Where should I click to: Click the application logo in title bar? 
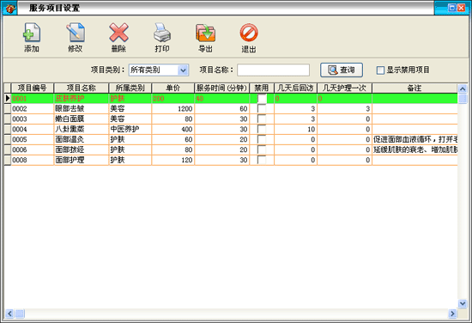[x=9, y=9]
